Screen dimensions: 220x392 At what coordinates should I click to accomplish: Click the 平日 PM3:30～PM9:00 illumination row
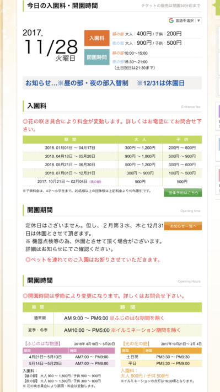click(161, 363)
